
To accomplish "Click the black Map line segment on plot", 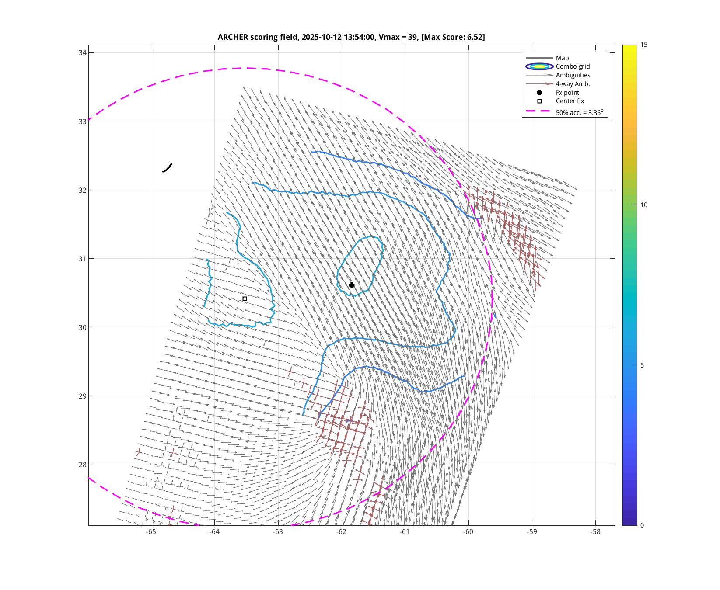I will pos(167,168).
